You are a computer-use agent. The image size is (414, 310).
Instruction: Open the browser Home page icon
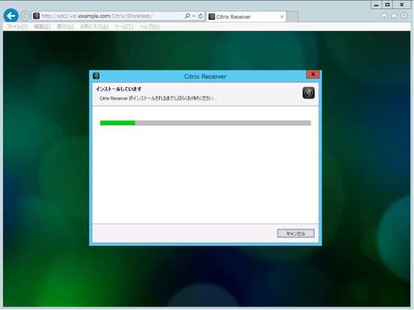point(384,16)
